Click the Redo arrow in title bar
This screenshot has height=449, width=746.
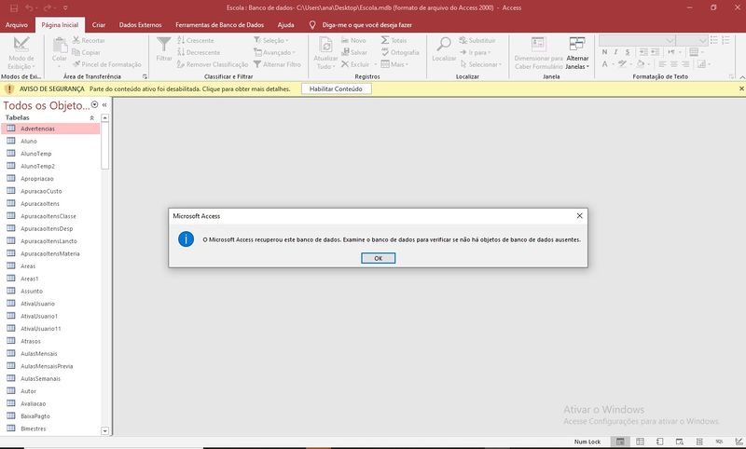pos(47,7)
